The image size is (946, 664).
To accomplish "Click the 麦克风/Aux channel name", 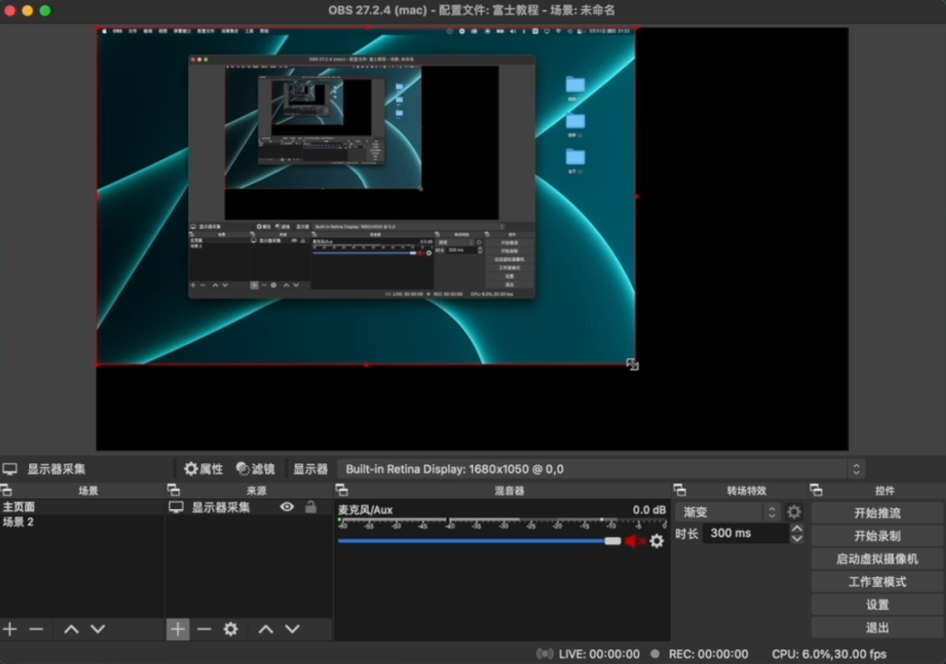I will coord(365,510).
